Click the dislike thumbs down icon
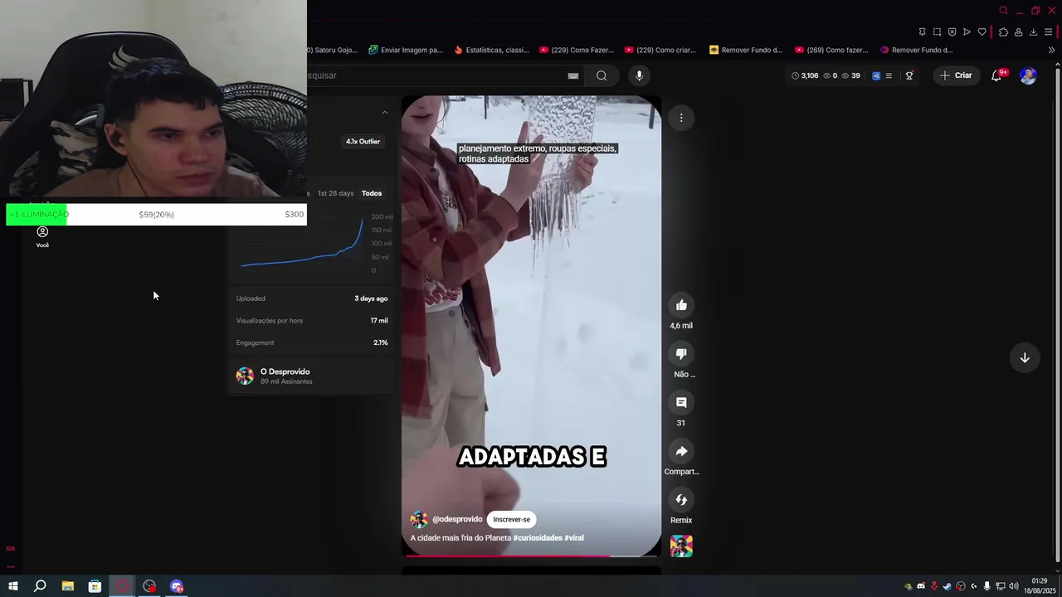Image resolution: width=1062 pixels, height=597 pixels. coord(681,354)
